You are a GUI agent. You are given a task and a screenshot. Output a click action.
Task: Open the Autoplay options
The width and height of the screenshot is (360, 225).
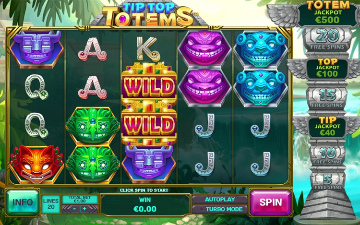click(x=220, y=199)
